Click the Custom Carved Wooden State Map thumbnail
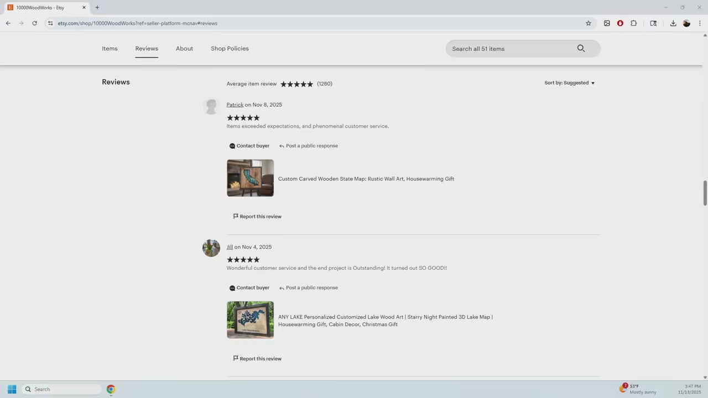 click(250, 178)
